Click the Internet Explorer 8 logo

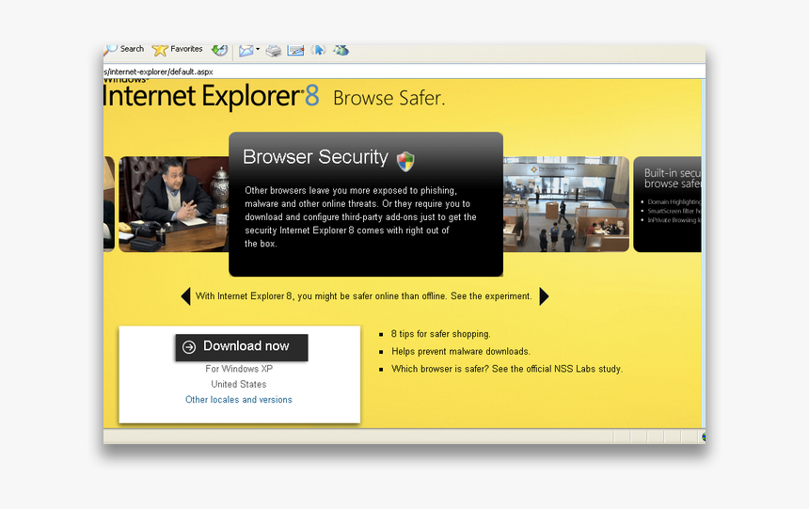[211, 96]
